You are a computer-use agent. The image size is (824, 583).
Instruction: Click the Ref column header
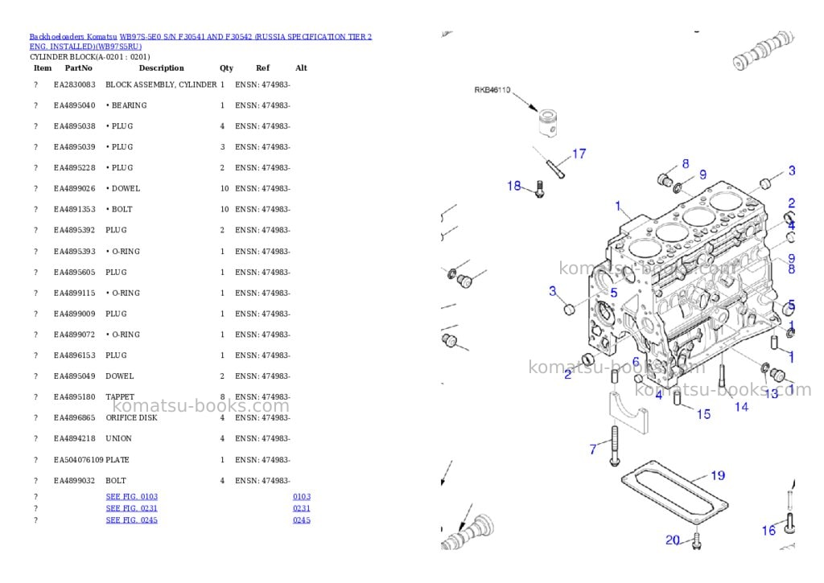click(x=263, y=68)
